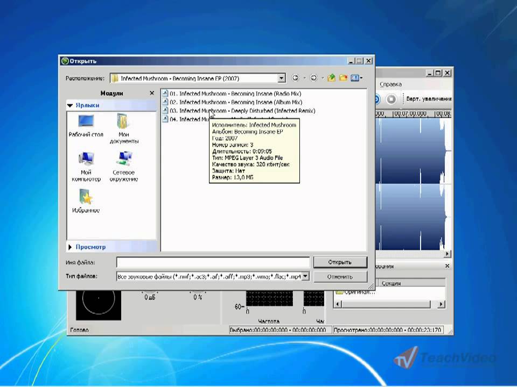The height and width of the screenshot is (387, 517).
Task: Open Справка menu in main window
Action: [x=390, y=84]
